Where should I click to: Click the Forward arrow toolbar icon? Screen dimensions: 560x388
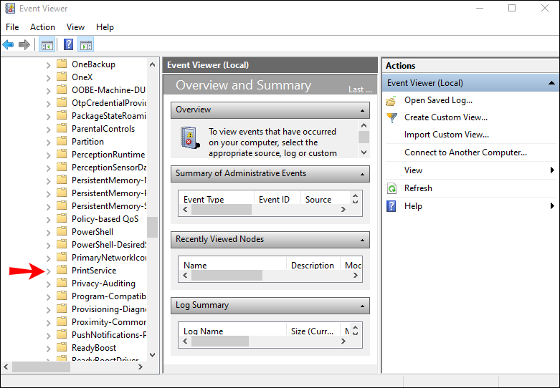point(24,45)
